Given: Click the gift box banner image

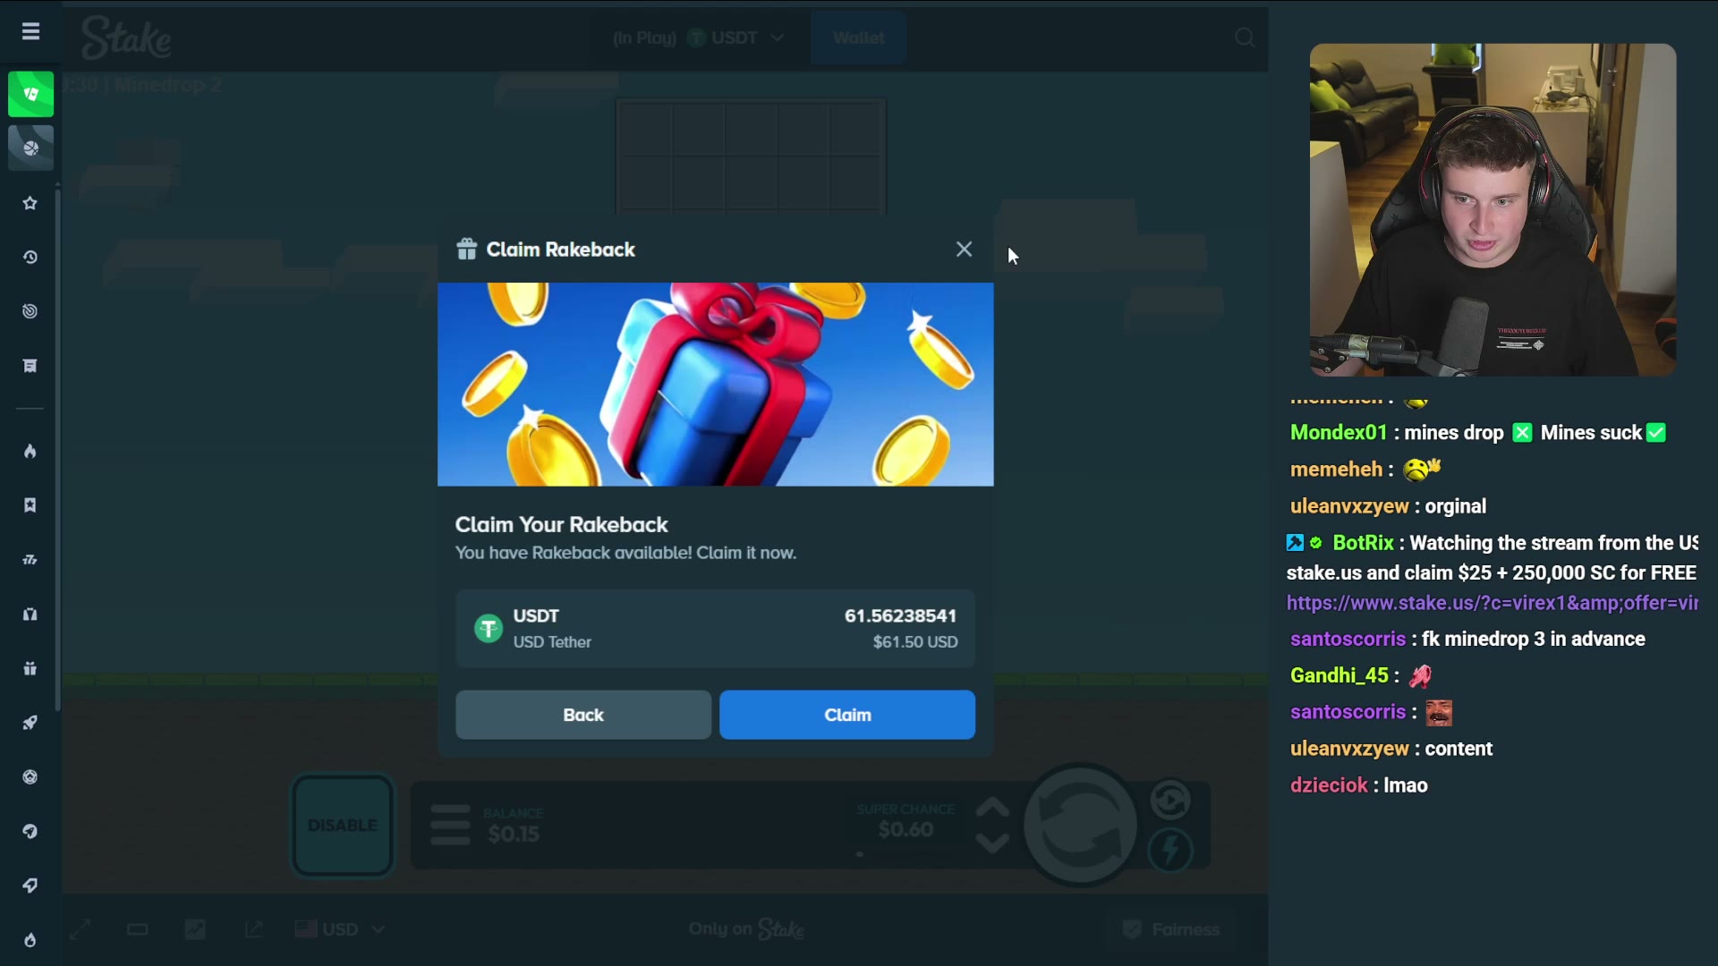Looking at the screenshot, I should 715,385.
